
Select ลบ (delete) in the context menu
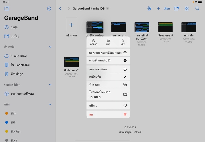[108, 114]
